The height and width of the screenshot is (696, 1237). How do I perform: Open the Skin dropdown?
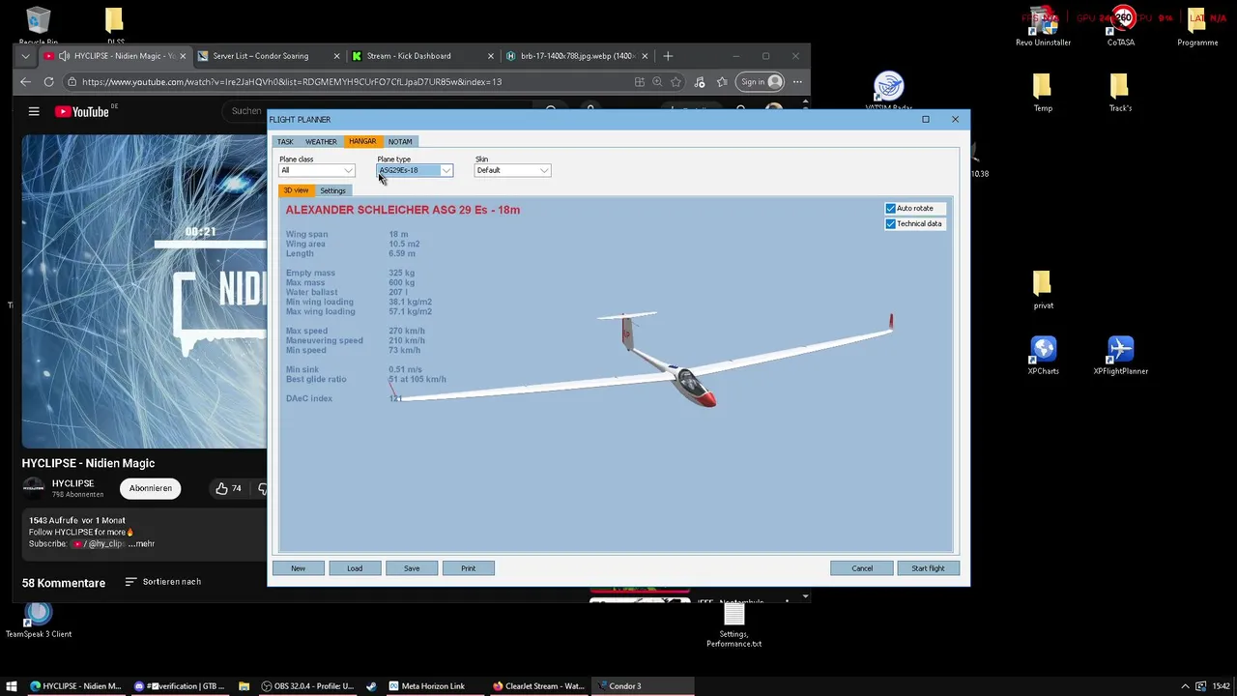(513, 170)
